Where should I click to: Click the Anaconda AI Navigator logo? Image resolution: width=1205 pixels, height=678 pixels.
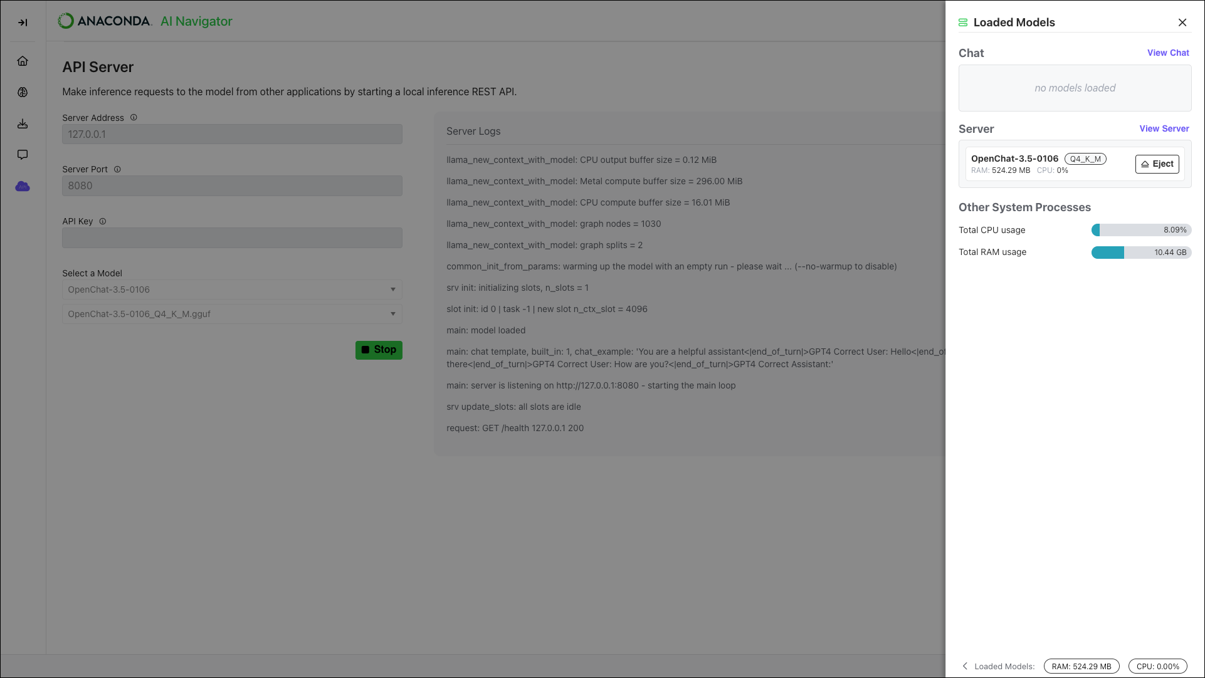click(145, 21)
